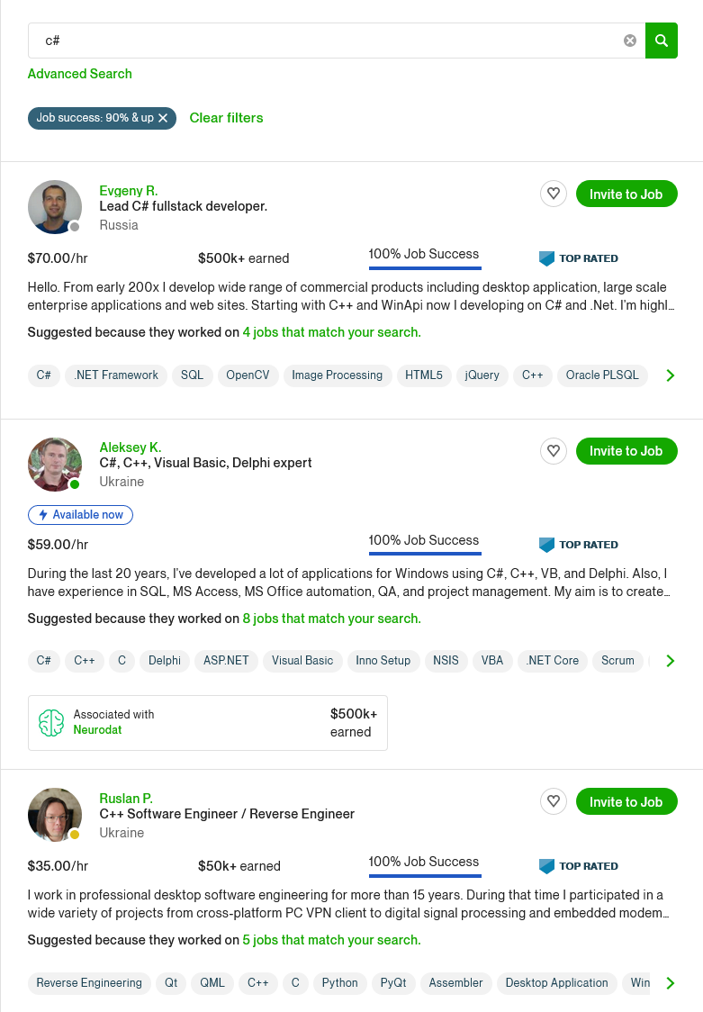
Task: Expand more skills for Ruslan P.
Action: coord(671,983)
